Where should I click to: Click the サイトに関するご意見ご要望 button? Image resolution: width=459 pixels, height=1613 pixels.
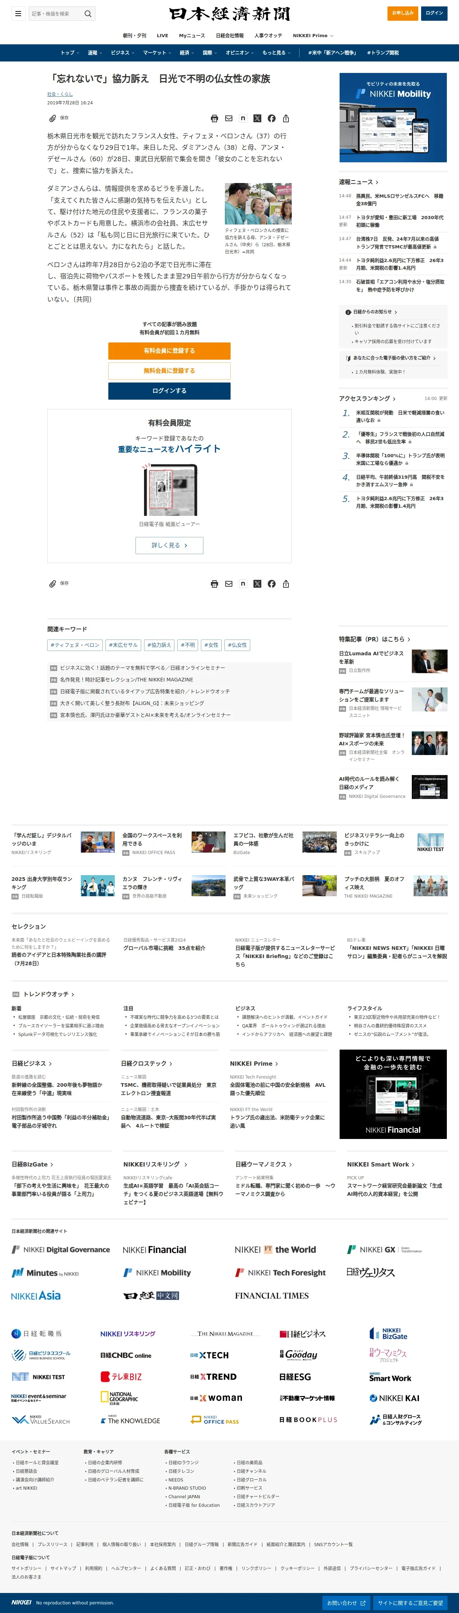410,1602
